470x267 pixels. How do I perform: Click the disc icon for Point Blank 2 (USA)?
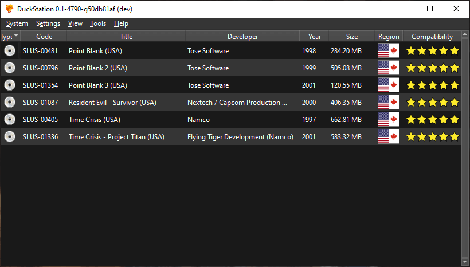(x=10, y=68)
